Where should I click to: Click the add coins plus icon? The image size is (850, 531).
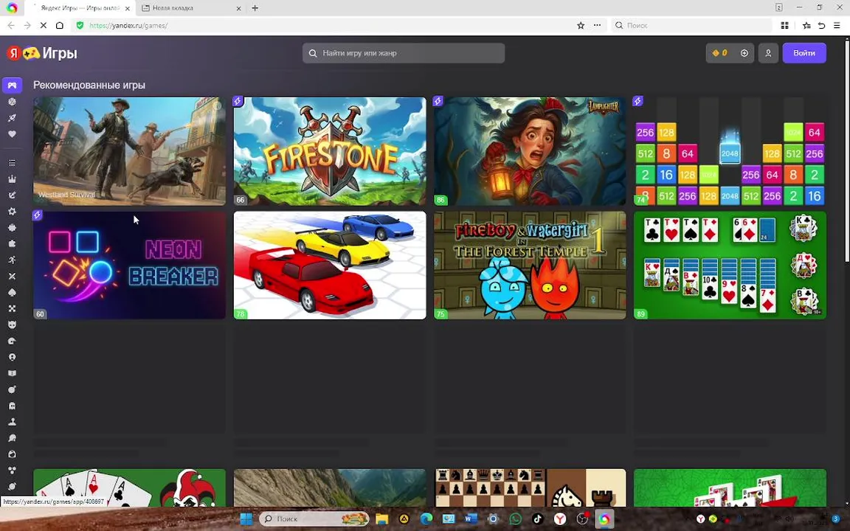pos(744,53)
